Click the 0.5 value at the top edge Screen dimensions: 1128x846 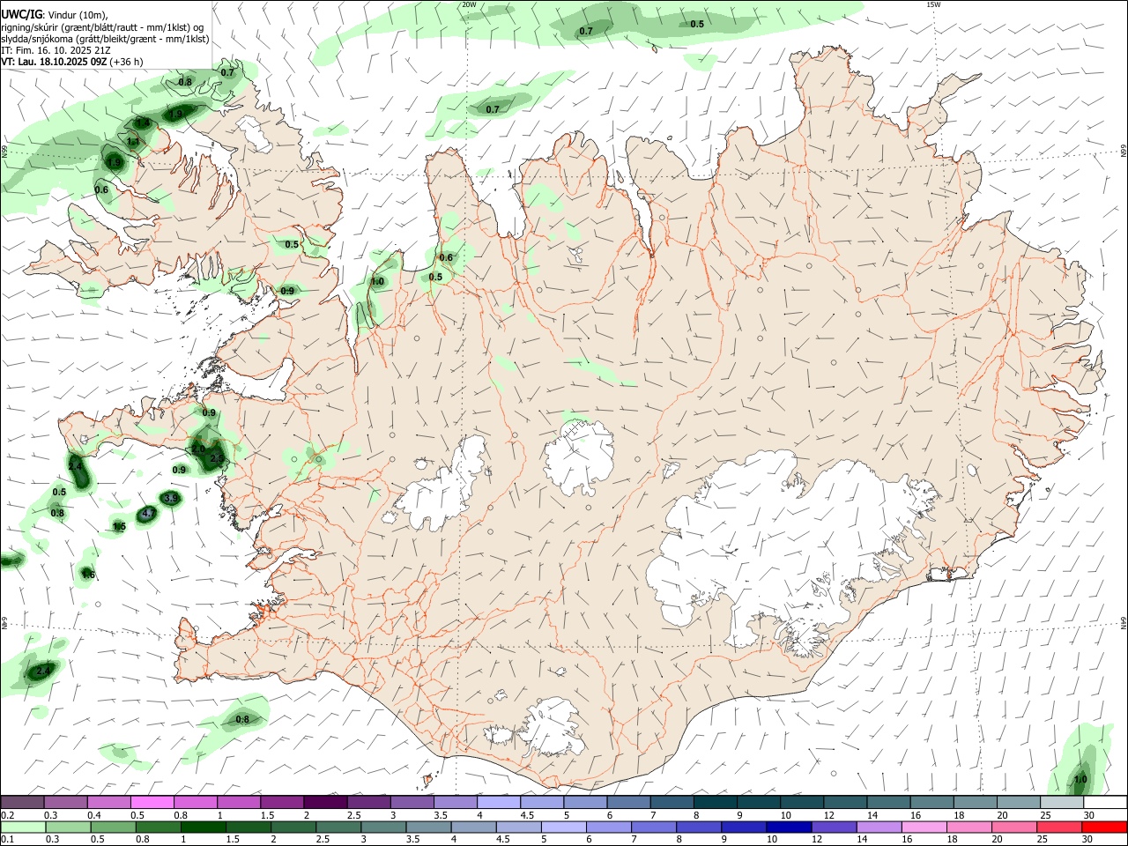coord(697,24)
